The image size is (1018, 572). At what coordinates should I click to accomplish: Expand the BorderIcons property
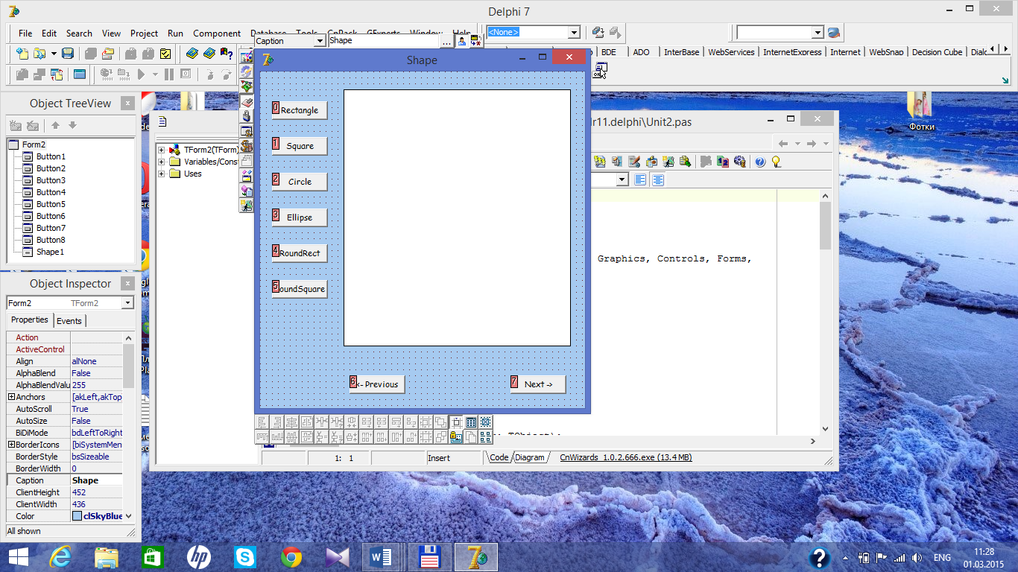(11, 445)
